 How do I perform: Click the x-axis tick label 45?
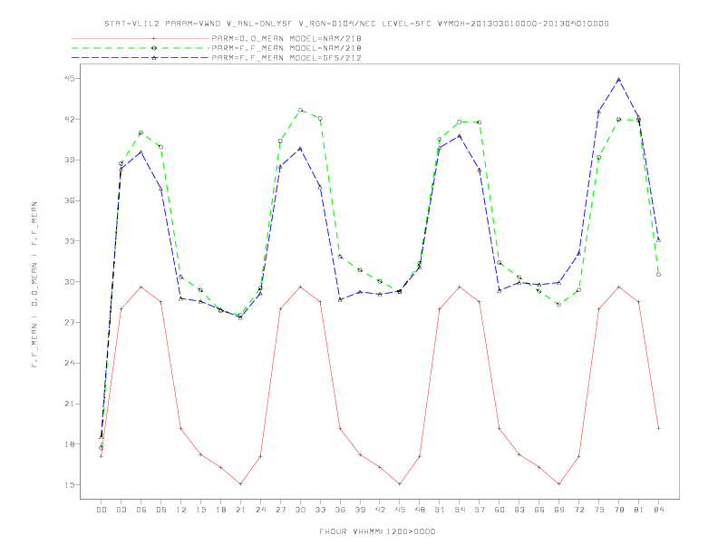400,510
